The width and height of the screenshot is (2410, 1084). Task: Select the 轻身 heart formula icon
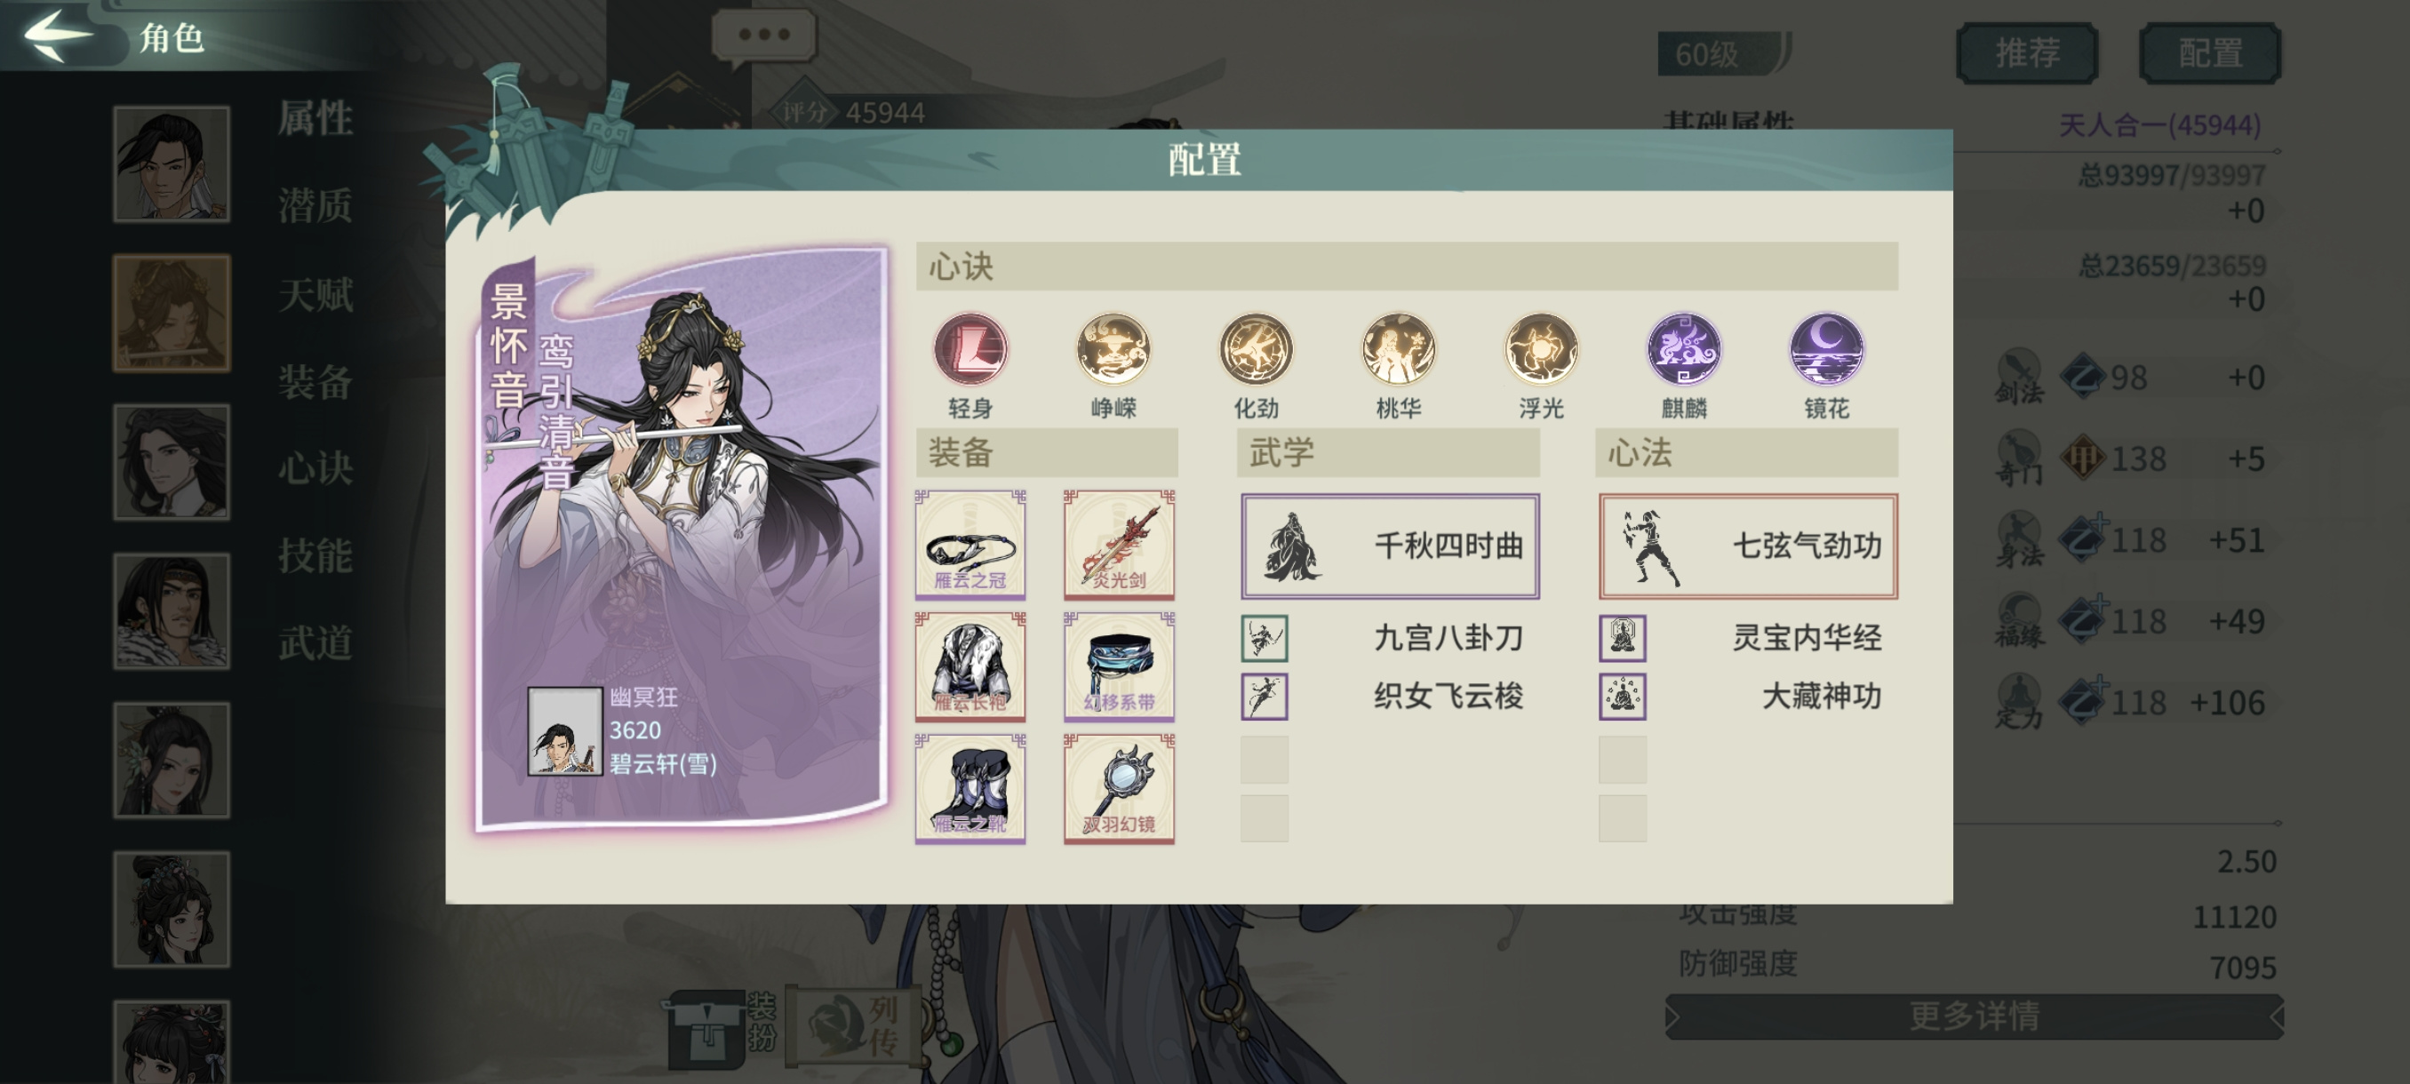click(x=970, y=350)
